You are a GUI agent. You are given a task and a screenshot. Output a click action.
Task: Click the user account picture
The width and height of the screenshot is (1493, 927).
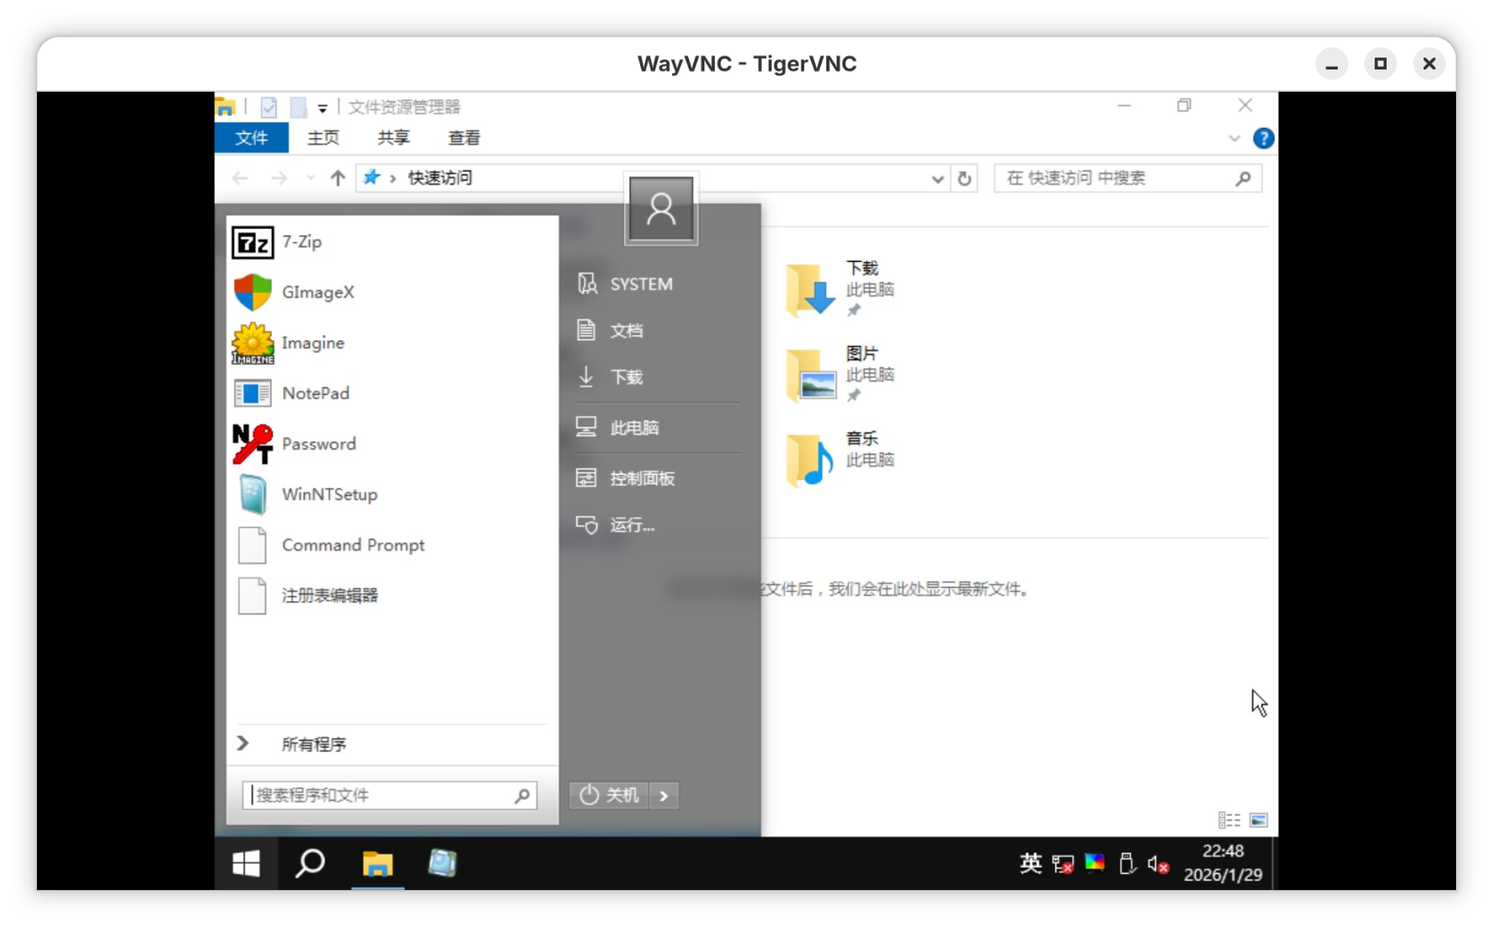tap(661, 209)
